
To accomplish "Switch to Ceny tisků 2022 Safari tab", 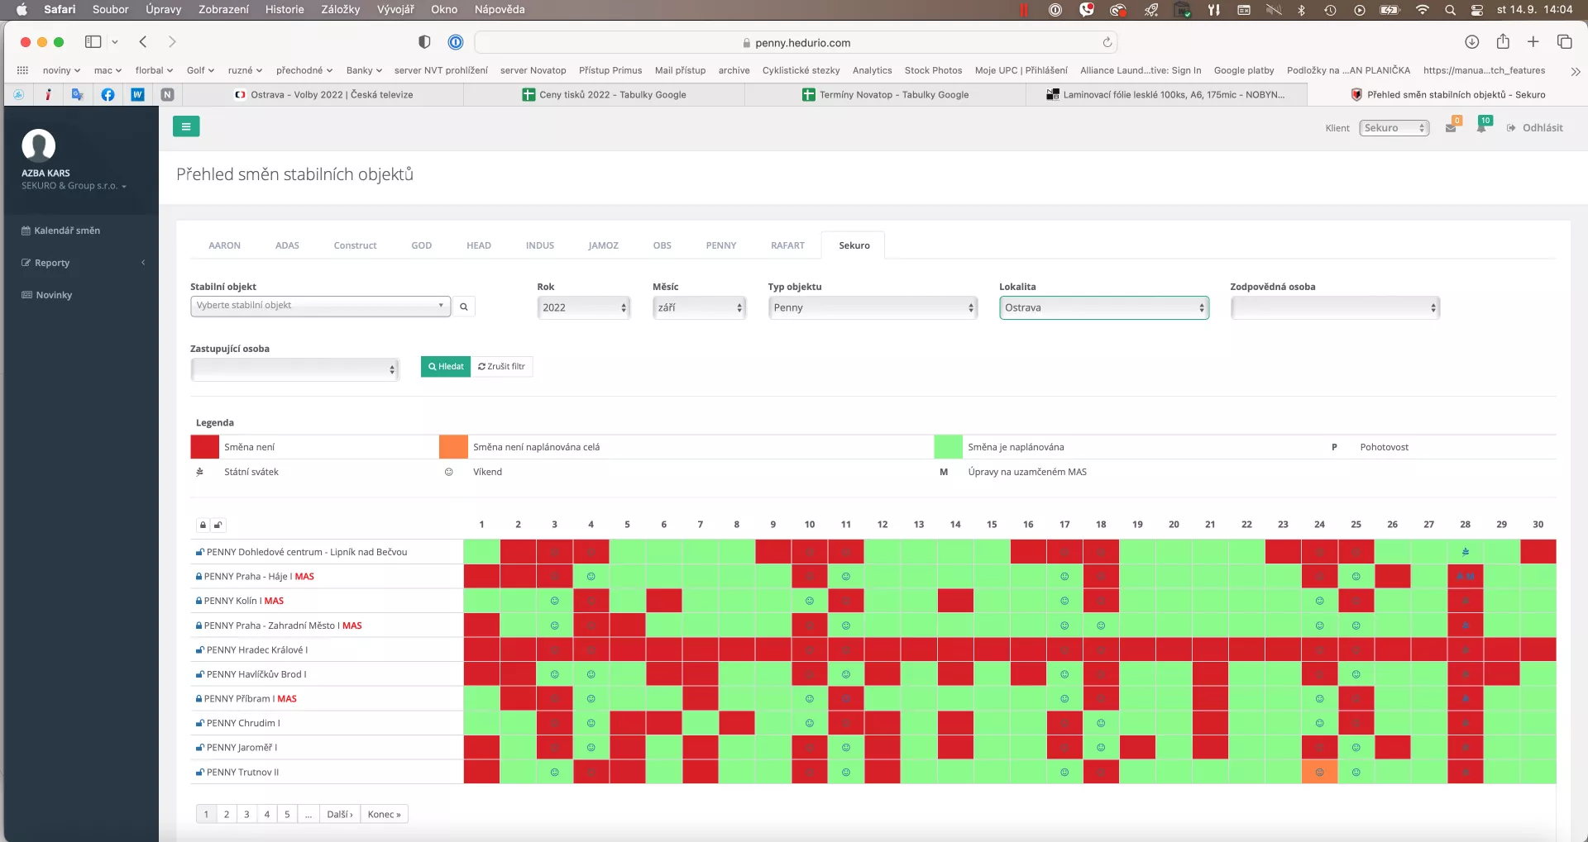I will tap(605, 95).
